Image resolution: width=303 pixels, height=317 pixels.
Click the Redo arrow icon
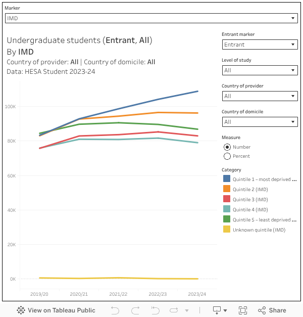click(135, 310)
